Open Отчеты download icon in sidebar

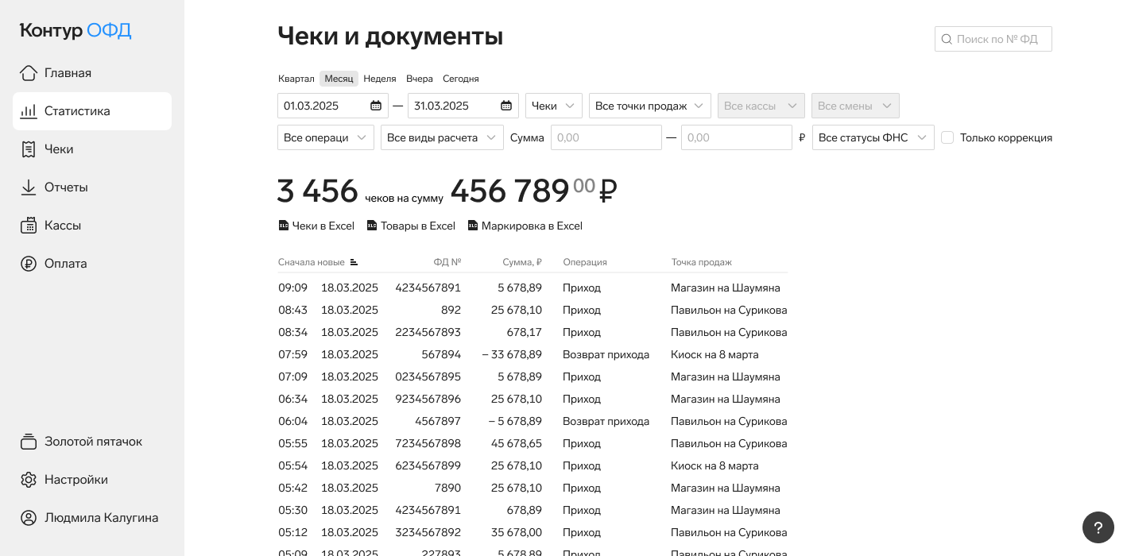click(29, 187)
